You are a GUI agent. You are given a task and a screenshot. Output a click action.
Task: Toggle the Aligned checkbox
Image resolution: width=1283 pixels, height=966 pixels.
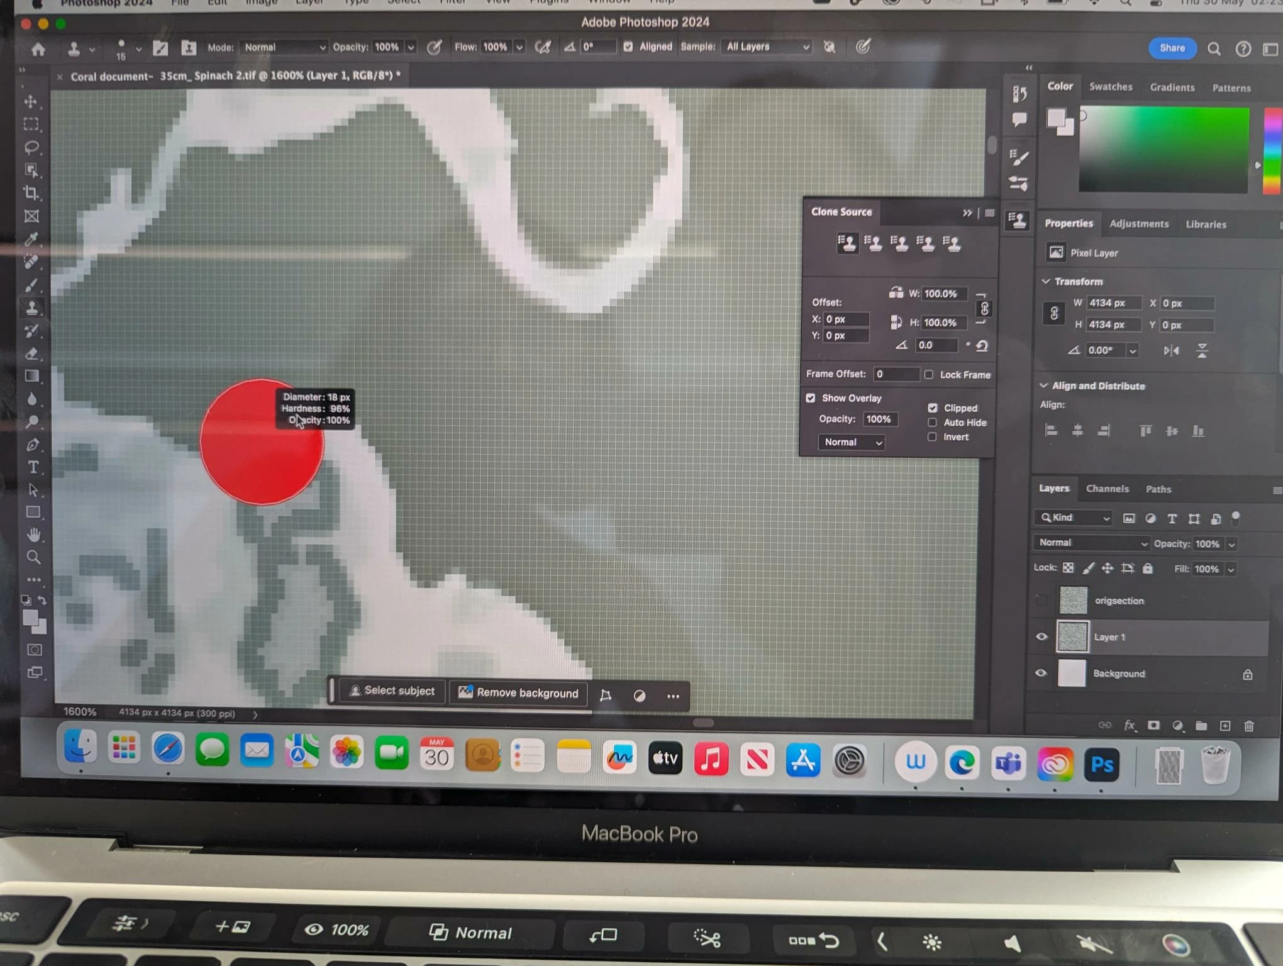628,47
